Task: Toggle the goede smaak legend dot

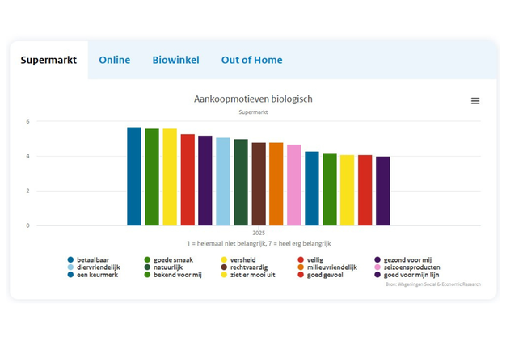Action: click(146, 260)
